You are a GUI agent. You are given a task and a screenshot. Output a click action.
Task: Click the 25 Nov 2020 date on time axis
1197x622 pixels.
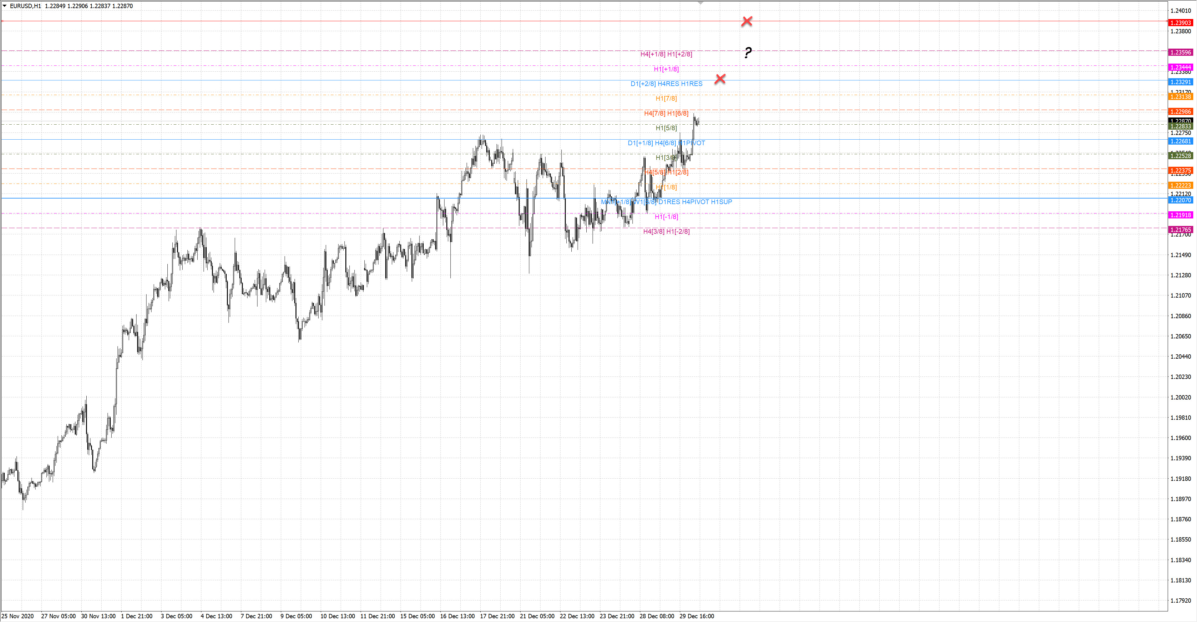coord(18,616)
